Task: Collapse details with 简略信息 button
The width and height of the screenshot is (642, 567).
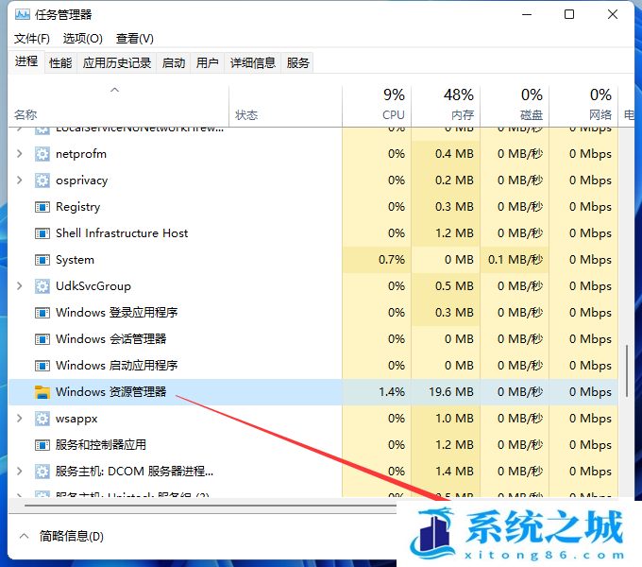Action: coord(61,536)
